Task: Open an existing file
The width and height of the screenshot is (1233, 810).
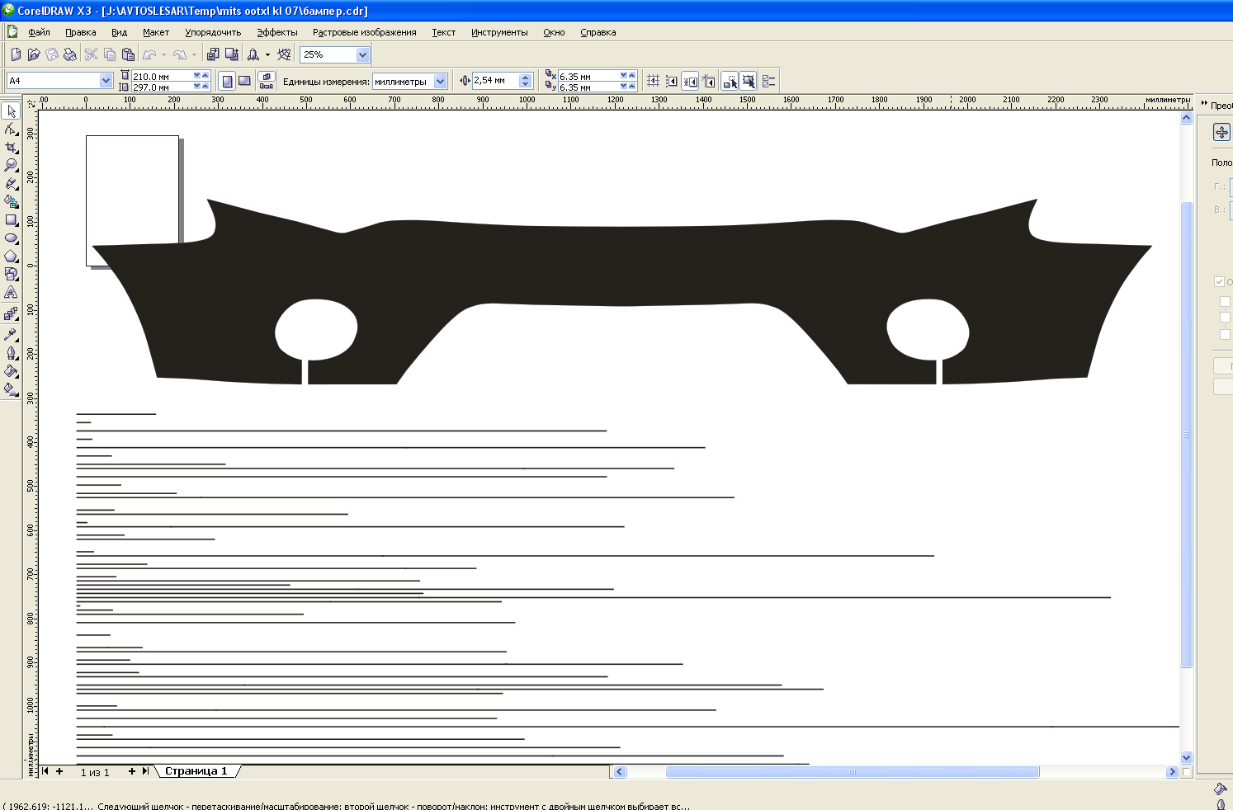Action: point(34,54)
